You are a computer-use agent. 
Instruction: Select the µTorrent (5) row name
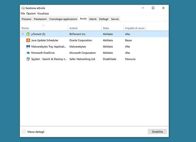pos(38,34)
